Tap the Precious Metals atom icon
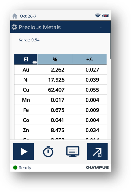 click(x=14, y=27)
